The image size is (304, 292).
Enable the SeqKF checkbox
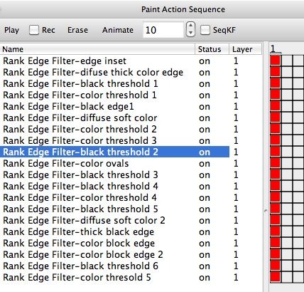[205, 30]
